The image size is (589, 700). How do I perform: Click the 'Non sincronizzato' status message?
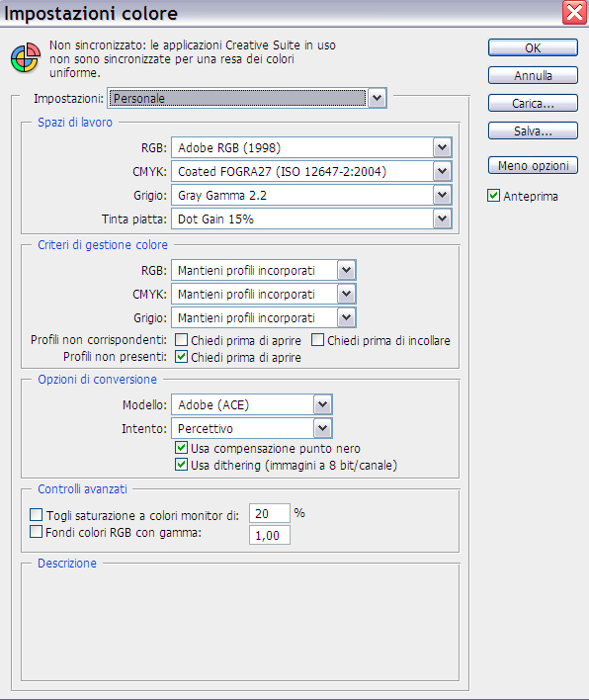193,59
